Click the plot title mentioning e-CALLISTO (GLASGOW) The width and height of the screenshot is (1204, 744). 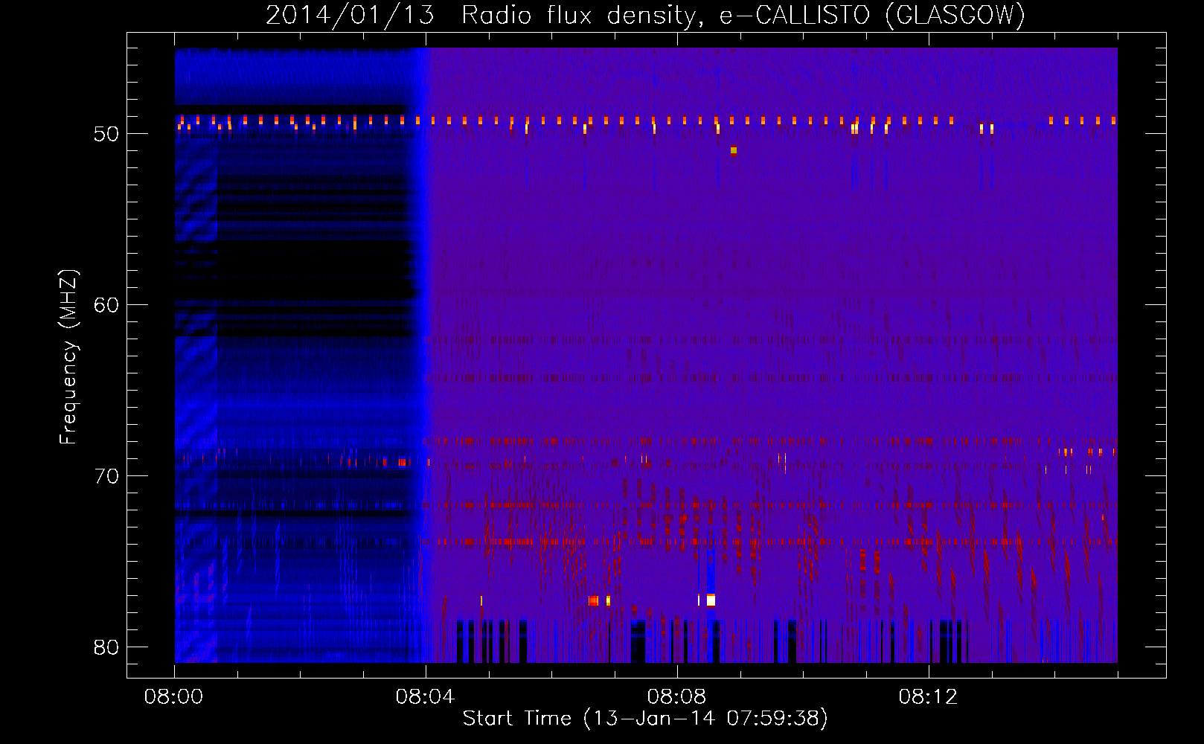pyautogui.click(x=645, y=16)
